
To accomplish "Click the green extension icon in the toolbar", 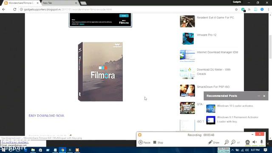I will pos(243,9).
